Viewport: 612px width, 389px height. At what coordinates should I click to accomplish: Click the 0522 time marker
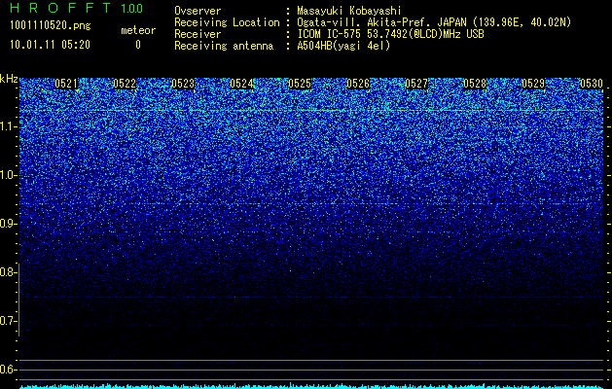point(125,84)
